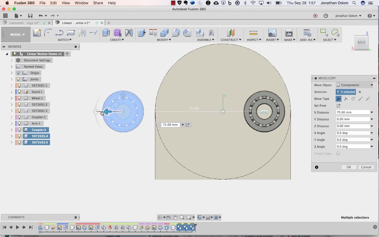Enable the Create Copy checkbox
The image size is (379, 237).
pyautogui.click(x=338, y=154)
